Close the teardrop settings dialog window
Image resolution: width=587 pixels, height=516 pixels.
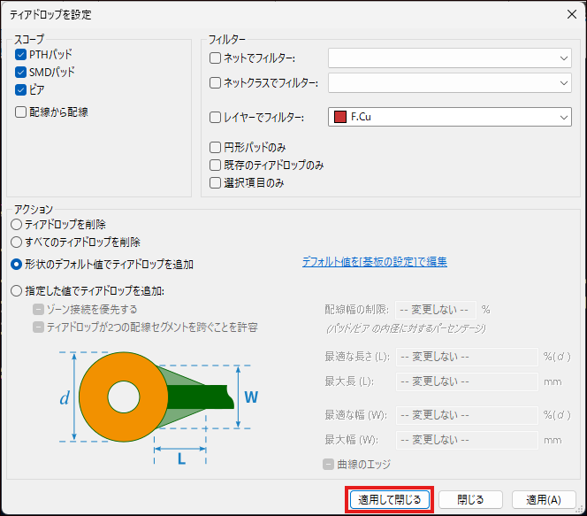point(566,14)
